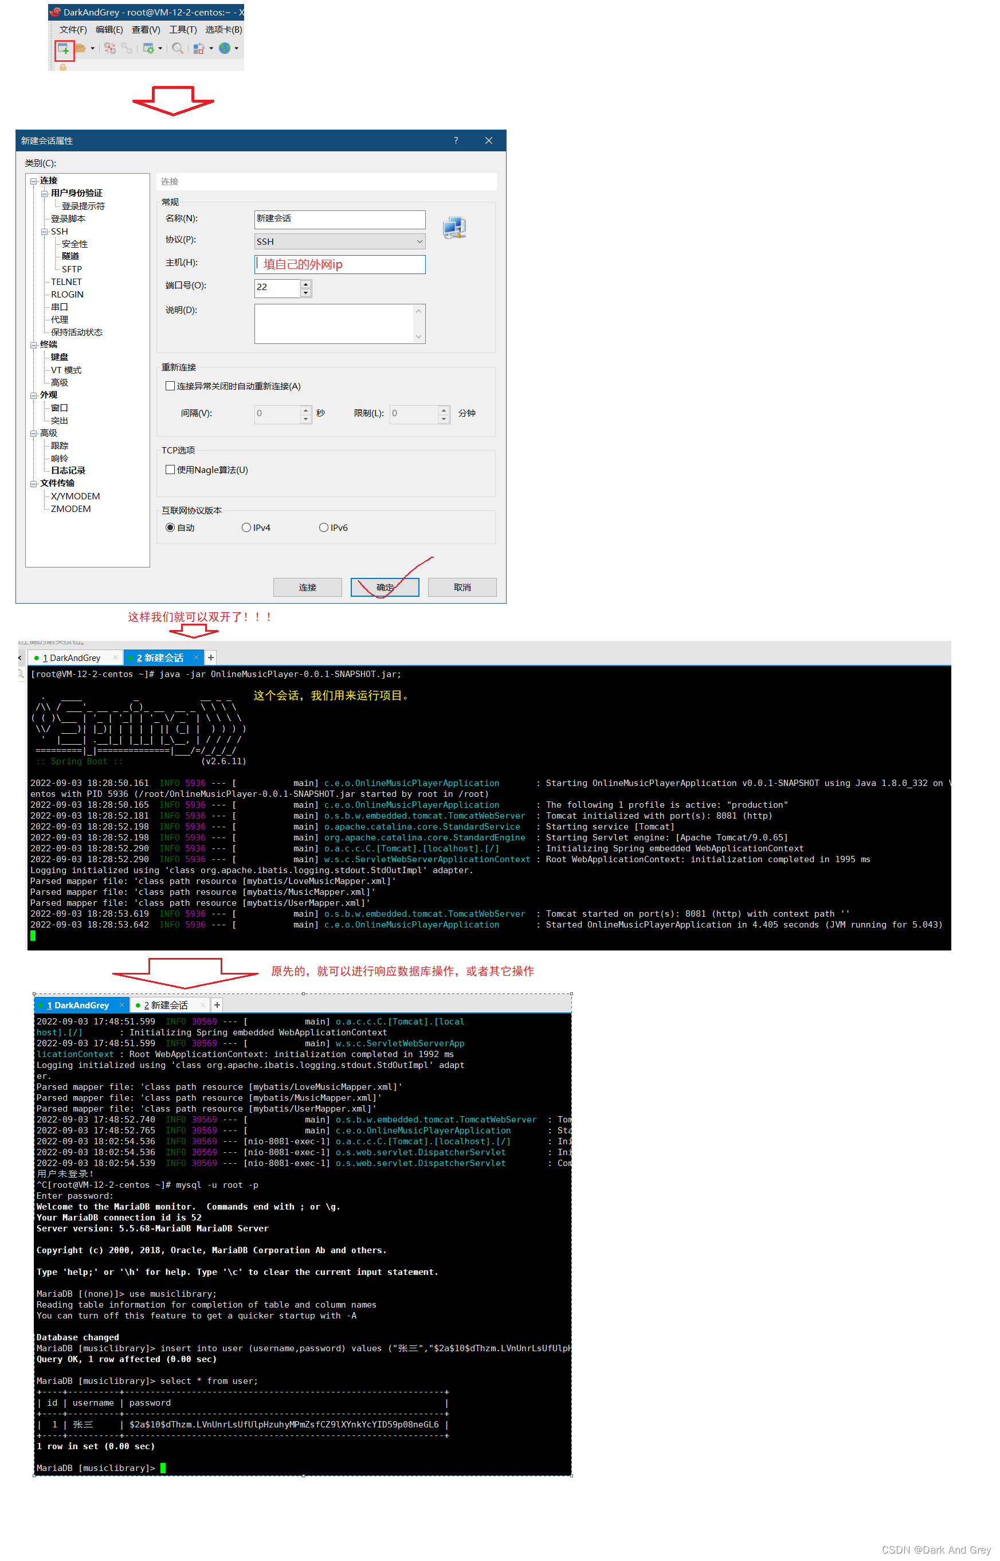The image size is (1000, 1561).
Task: Collapse the 文件传输 tree node
Action: [x=34, y=484]
